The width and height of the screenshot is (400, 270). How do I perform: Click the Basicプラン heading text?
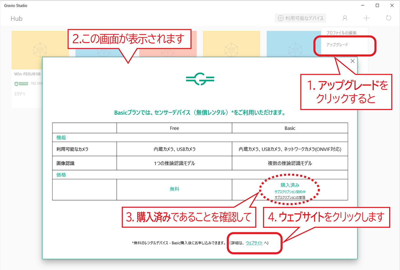(x=200, y=113)
